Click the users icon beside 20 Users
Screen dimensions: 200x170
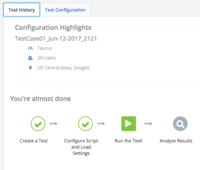point(30,58)
